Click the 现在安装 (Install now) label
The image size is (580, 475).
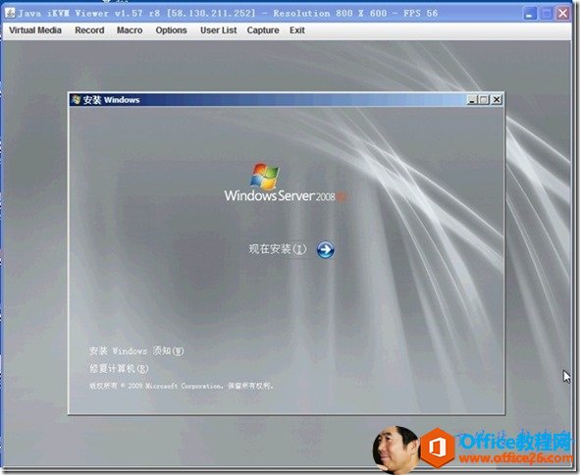pos(278,249)
